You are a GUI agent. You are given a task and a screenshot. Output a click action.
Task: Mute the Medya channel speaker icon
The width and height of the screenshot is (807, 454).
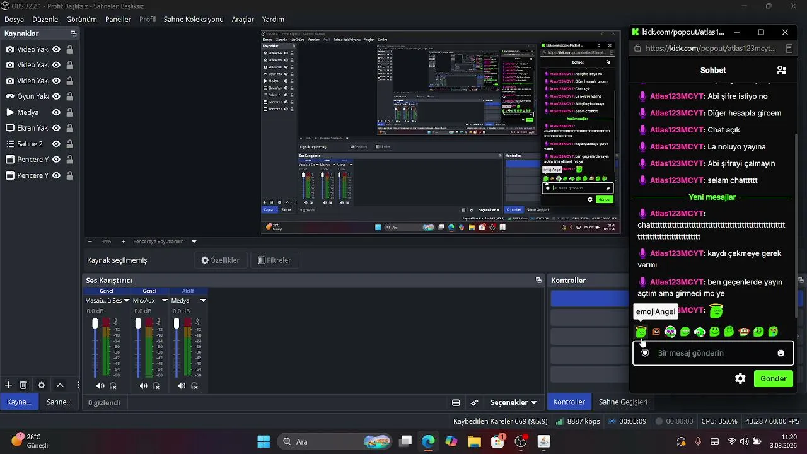(x=182, y=386)
